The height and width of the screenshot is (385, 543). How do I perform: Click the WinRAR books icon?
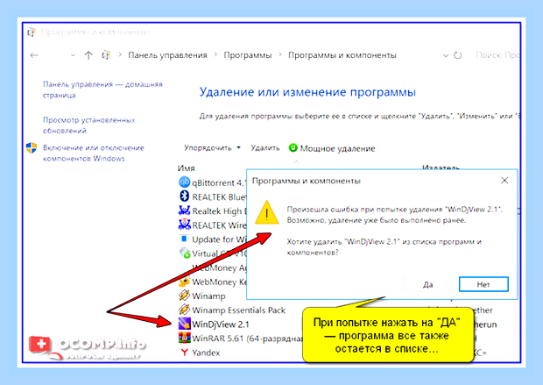point(184,338)
